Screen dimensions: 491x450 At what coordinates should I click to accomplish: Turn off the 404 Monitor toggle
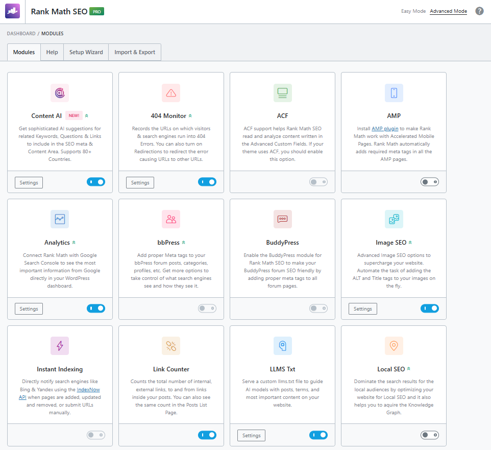(x=207, y=182)
